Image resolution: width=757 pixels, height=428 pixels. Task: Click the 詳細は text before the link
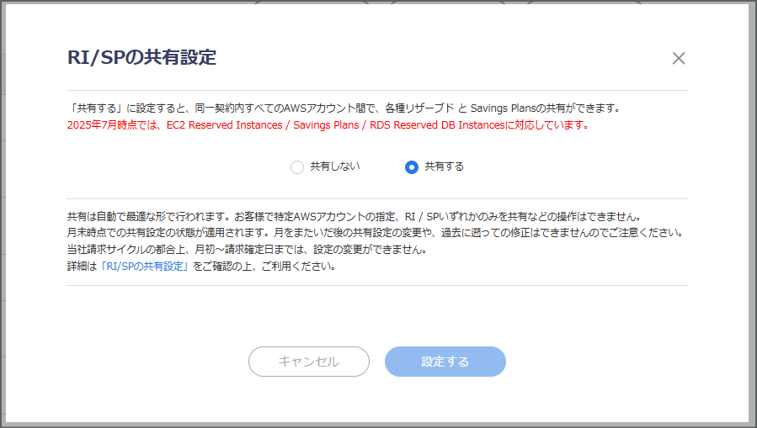pos(82,266)
